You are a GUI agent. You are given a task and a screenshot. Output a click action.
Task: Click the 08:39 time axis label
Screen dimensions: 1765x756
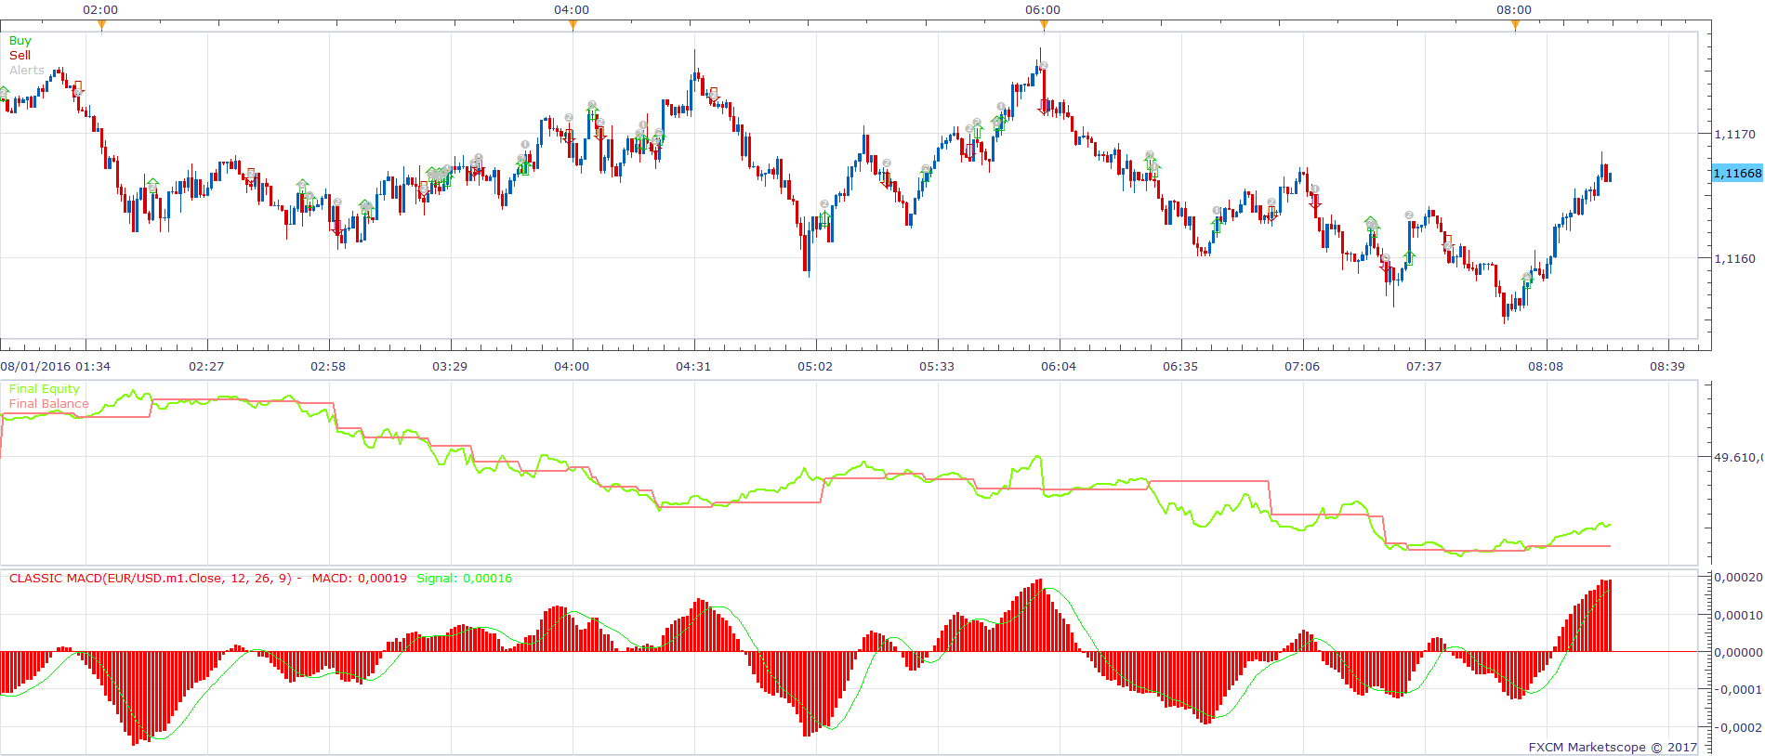pos(1667,366)
